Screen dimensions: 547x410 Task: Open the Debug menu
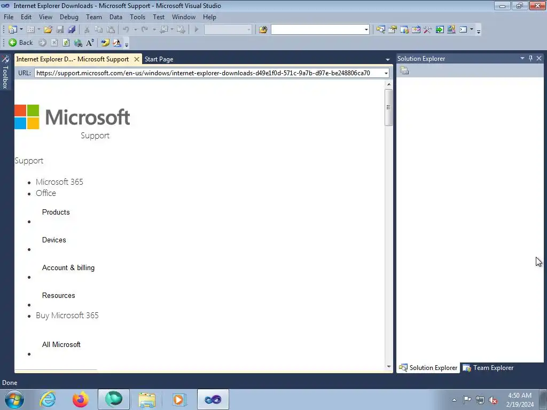[x=69, y=17]
